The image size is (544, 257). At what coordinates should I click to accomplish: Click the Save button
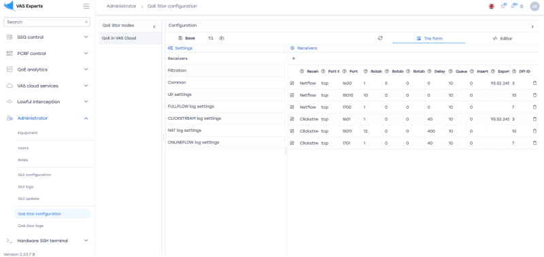coord(186,38)
